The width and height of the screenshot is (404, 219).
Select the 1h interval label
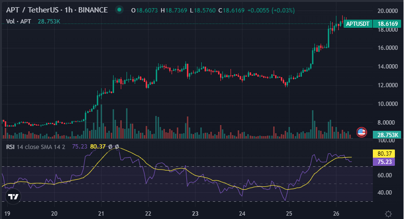pyautogui.click(x=68, y=10)
